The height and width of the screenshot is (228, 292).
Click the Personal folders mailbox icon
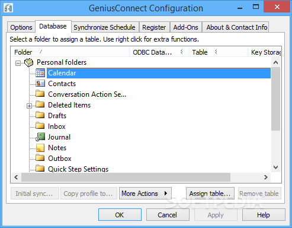tap(29, 62)
